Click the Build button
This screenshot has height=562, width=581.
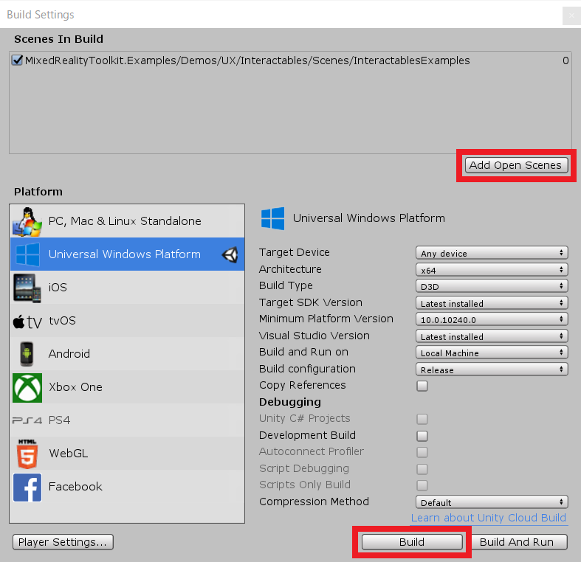tap(412, 542)
